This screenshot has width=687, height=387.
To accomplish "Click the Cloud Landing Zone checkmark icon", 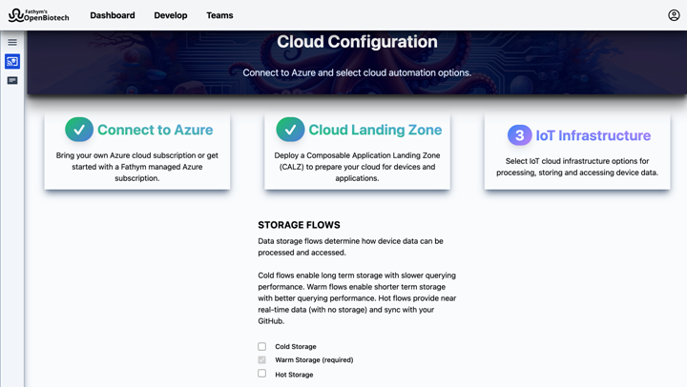I will [290, 129].
